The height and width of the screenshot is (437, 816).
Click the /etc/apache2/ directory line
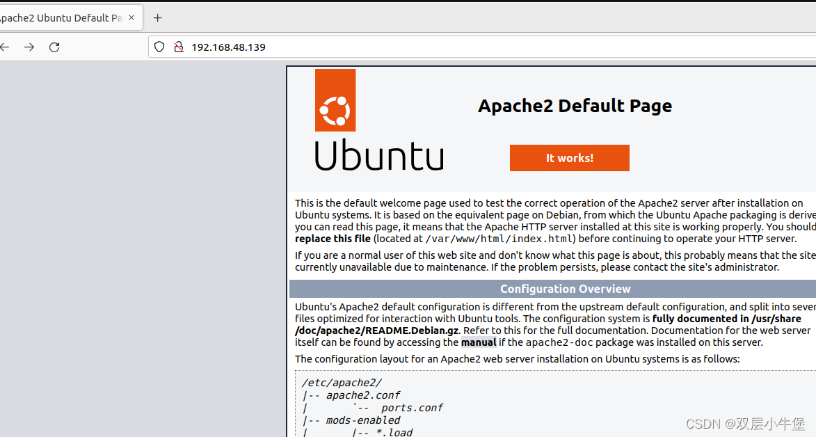[342, 383]
